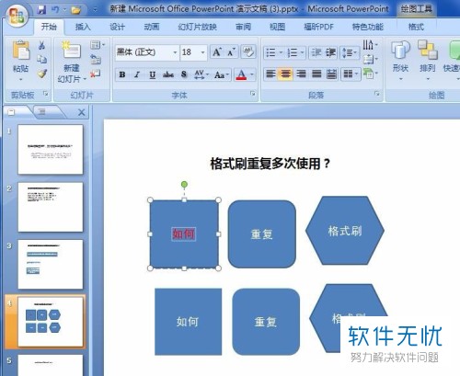The image size is (460, 376).
Task: Open the Paragraph dialog launcher
Action: [377, 94]
